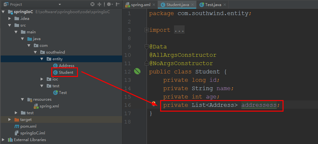Click line number 14 in gutter
The width and height of the screenshot is (318, 144).
[128, 89]
